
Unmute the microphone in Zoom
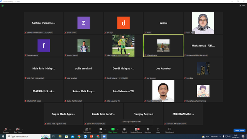pyautogui.click(x=6, y=130)
